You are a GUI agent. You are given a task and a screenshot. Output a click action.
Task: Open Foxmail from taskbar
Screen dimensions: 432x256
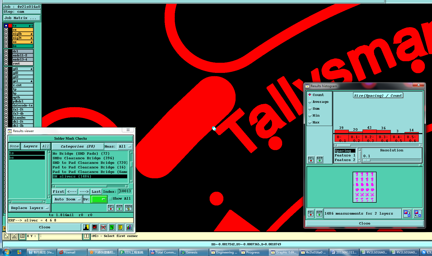pos(72,252)
